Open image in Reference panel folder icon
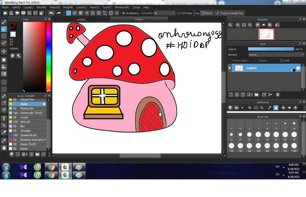The image size is (306, 197). [x=236, y=108]
